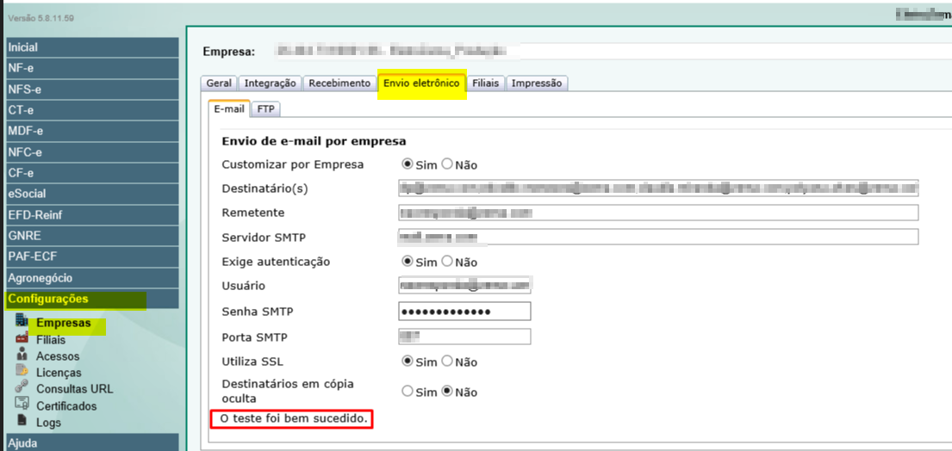Open the Licenças link in sidebar
The height and width of the screenshot is (451, 952).
click(x=59, y=373)
